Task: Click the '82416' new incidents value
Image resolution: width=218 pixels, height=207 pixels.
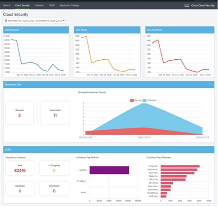Action: point(20,171)
